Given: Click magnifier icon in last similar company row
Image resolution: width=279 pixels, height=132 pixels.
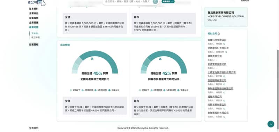Looking at the screenshot, I should (x=224, y=117).
